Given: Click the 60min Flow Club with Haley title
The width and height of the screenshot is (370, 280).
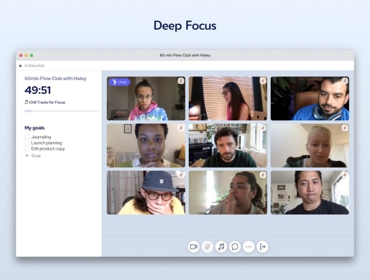Looking at the screenshot, I should 55,78.
